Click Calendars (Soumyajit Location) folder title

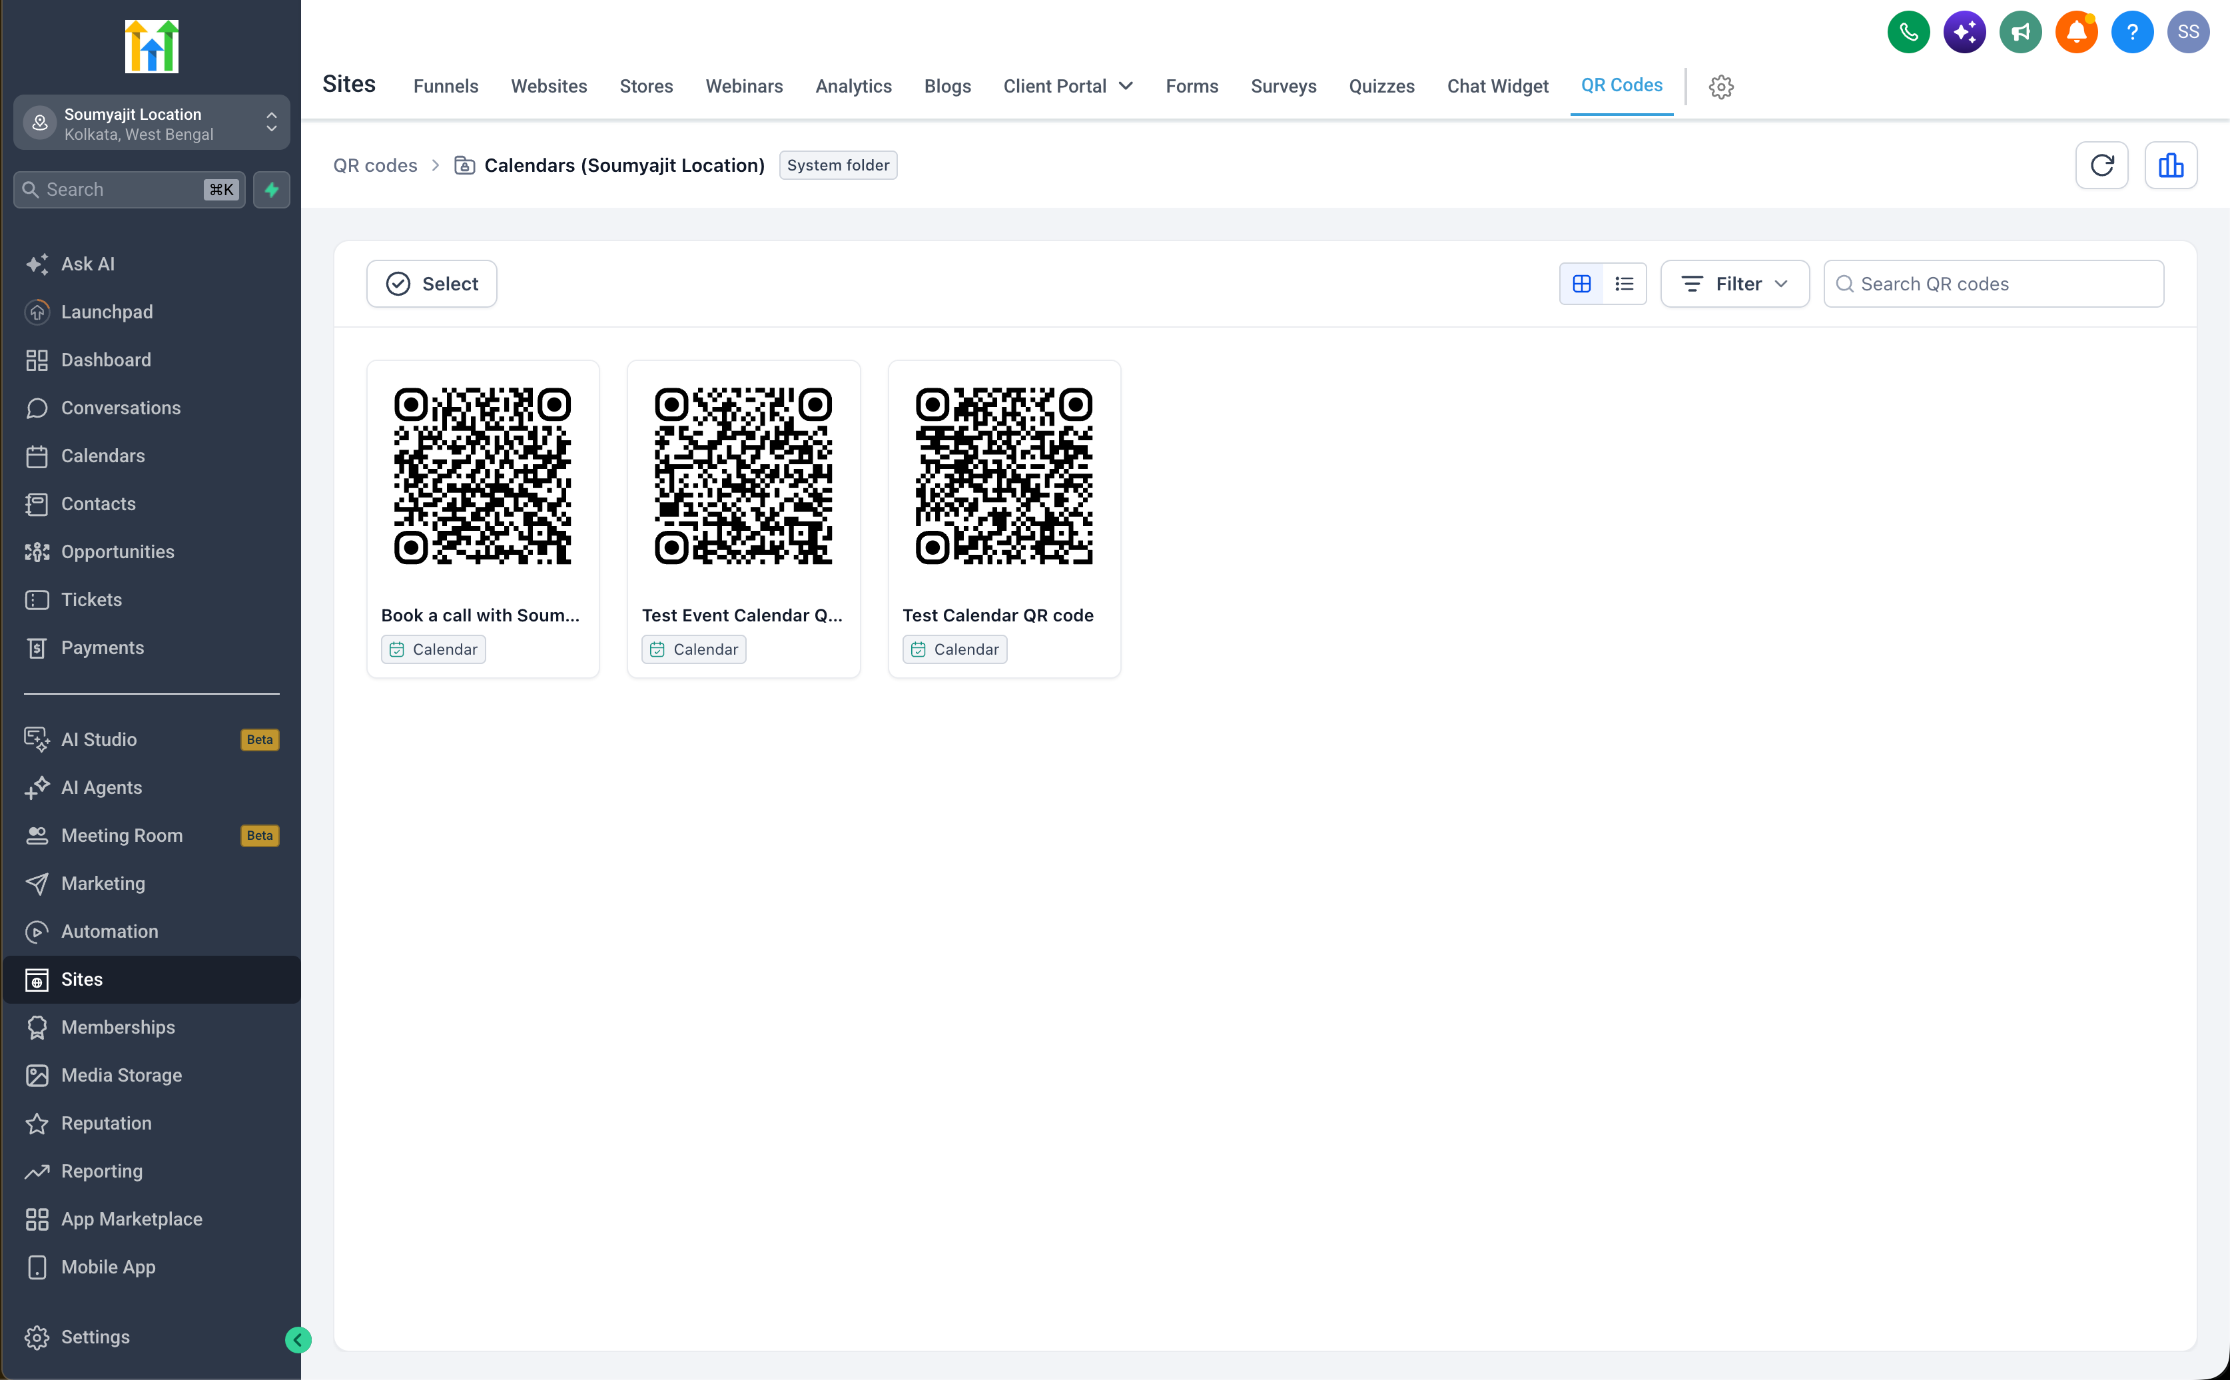[624, 165]
